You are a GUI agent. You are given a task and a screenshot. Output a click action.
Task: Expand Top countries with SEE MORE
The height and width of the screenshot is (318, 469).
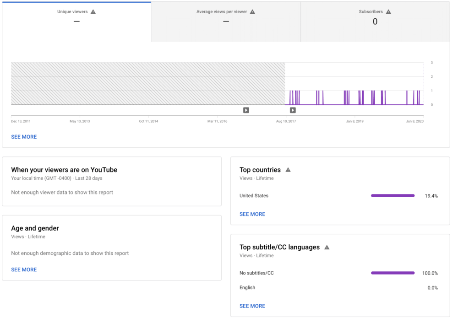252,214
